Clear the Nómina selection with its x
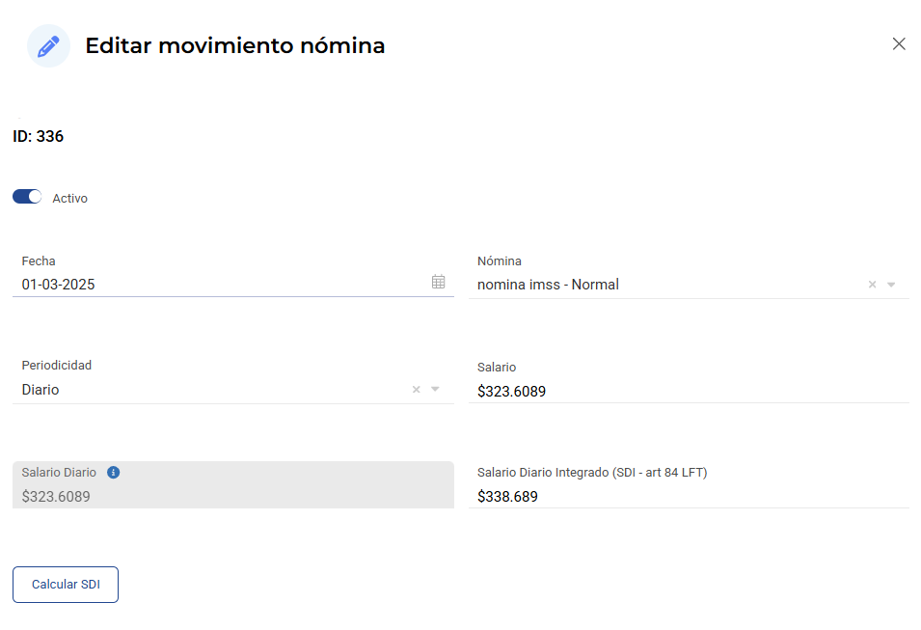Viewport: 921px width, 630px height. [x=872, y=285]
